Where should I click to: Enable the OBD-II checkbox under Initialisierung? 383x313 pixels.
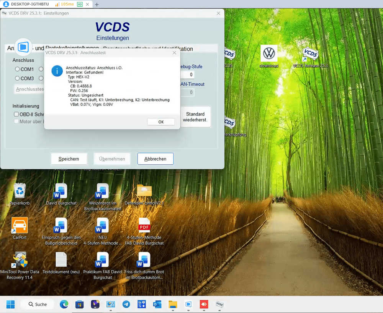pos(16,114)
